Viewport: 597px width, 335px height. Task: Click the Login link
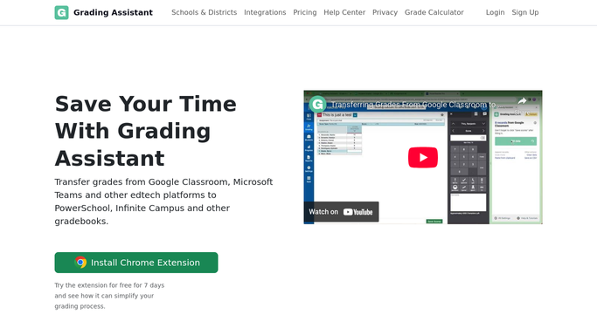pyautogui.click(x=495, y=12)
